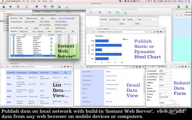Toggle Rows Data checkbox for ProductsList path
The width and height of the screenshot is (192, 120).
(51, 42)
